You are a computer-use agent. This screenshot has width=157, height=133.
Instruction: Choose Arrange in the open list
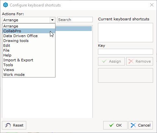tap(29, 26)
